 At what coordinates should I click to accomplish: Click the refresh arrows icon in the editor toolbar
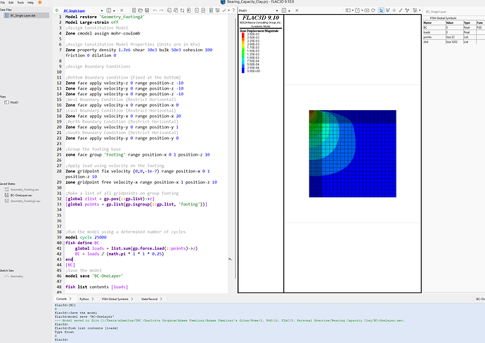[182, 11]
